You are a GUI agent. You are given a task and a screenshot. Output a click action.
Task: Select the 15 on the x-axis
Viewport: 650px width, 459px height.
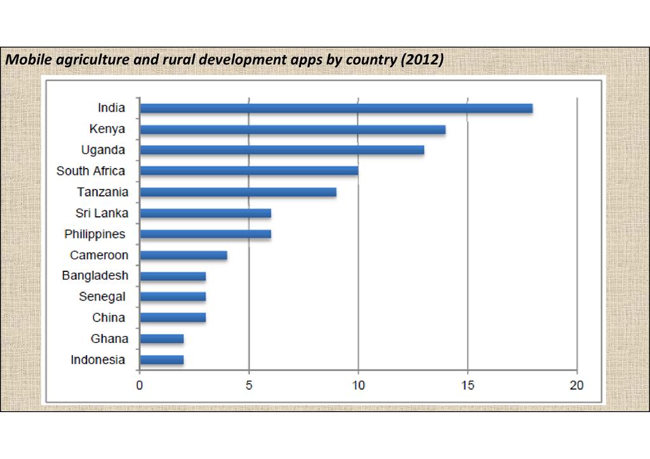pos(467,385)
